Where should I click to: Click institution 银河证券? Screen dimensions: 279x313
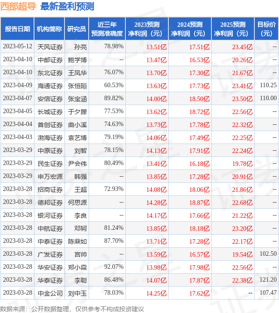coord(50,216)
